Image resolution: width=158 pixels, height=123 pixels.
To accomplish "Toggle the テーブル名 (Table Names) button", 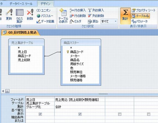I will click(x=140, y=16).
